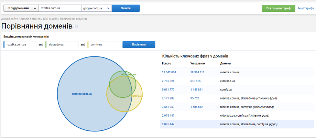Open the Аналіз сайту breadcrumb
This screenshot has width=316, height=138.
(x=10, y=19)
